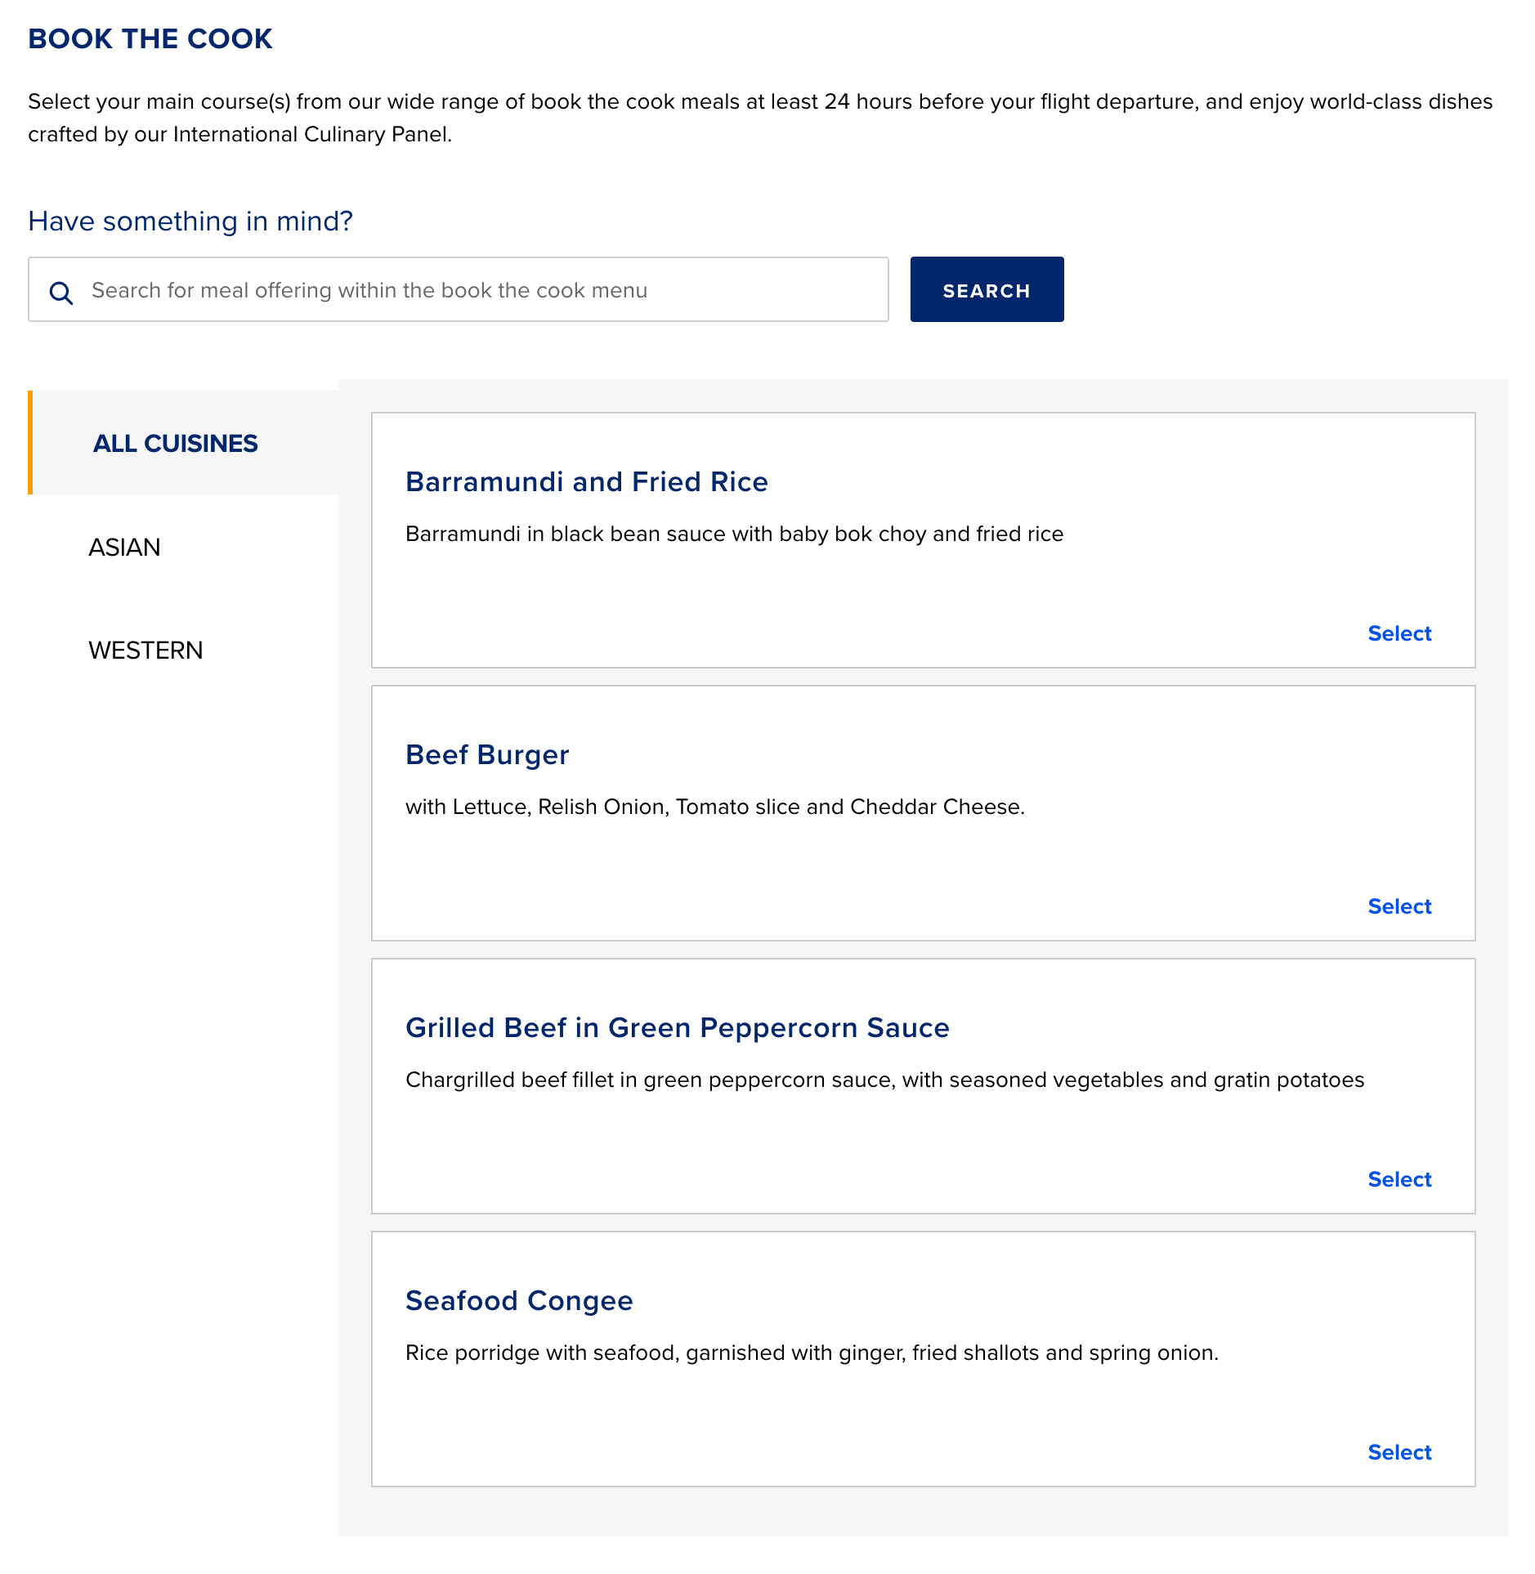Select the Barramundi and Fried Rice meal
The width and height of the screenshot is (1535, 1574).
point(1399,633)
